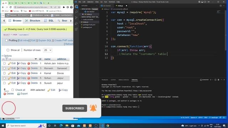Click the JavaScript language mode in status bar

(214, 118)
